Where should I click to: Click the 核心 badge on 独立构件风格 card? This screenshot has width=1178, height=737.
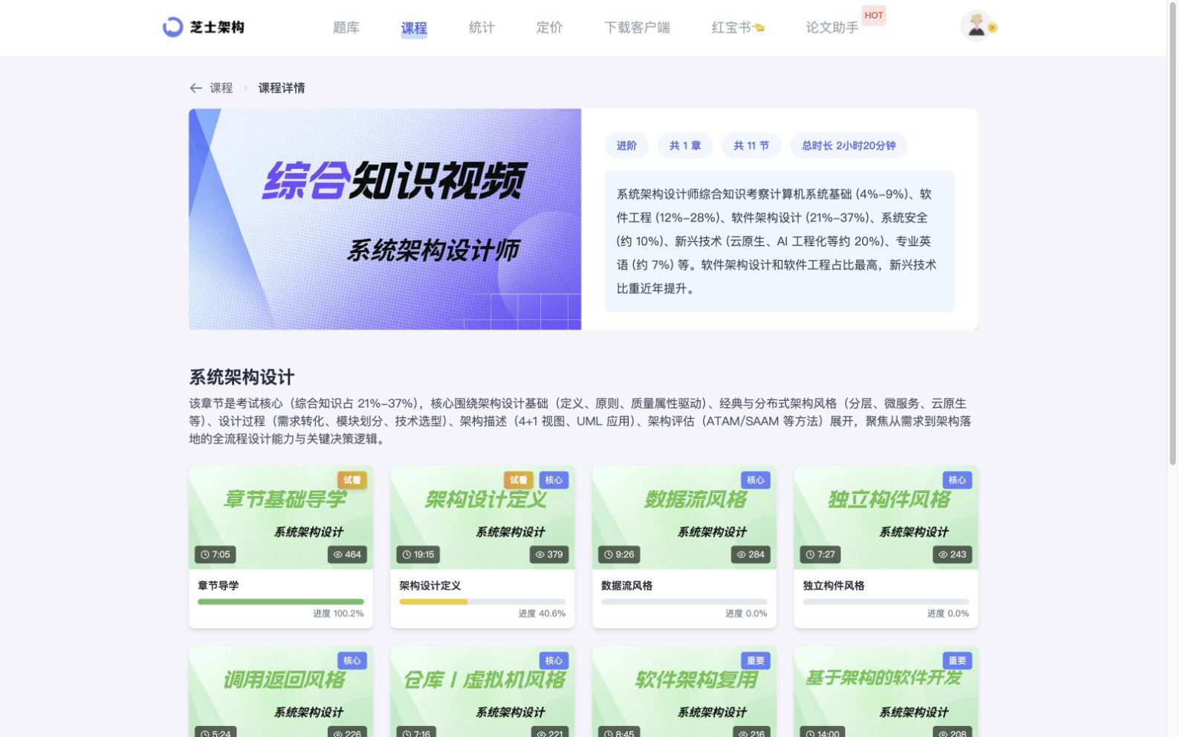[957, 480]
